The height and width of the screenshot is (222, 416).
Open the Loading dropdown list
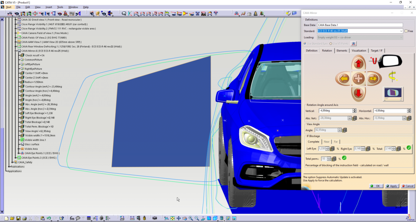401,38
